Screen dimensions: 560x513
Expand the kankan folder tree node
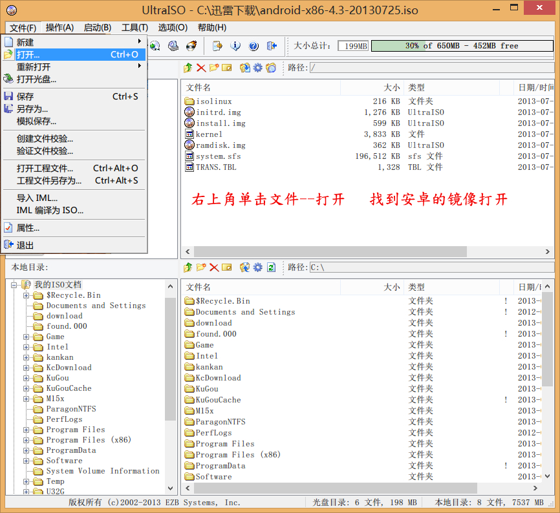coord(26,357)
